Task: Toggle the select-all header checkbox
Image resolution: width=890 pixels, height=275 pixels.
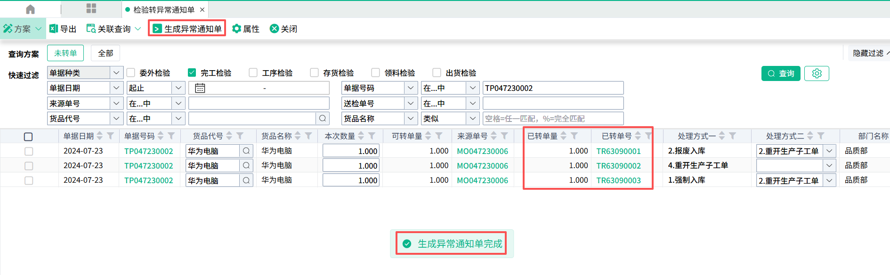Action: pos(28,137)
